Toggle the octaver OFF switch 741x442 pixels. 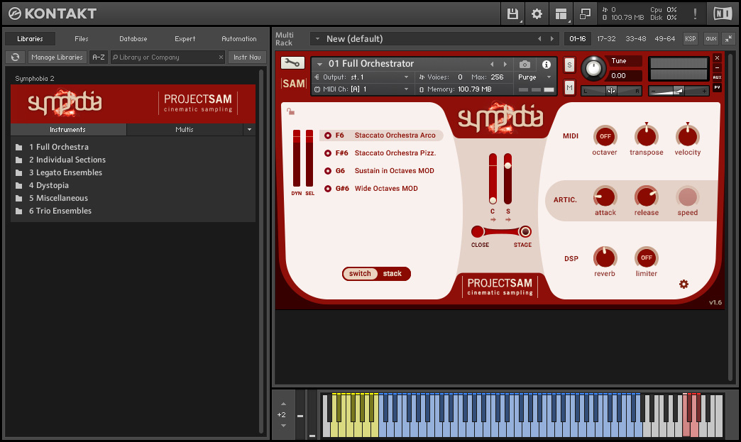click(x=605, y=136)
